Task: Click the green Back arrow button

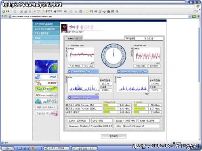Action: [4, 12]
